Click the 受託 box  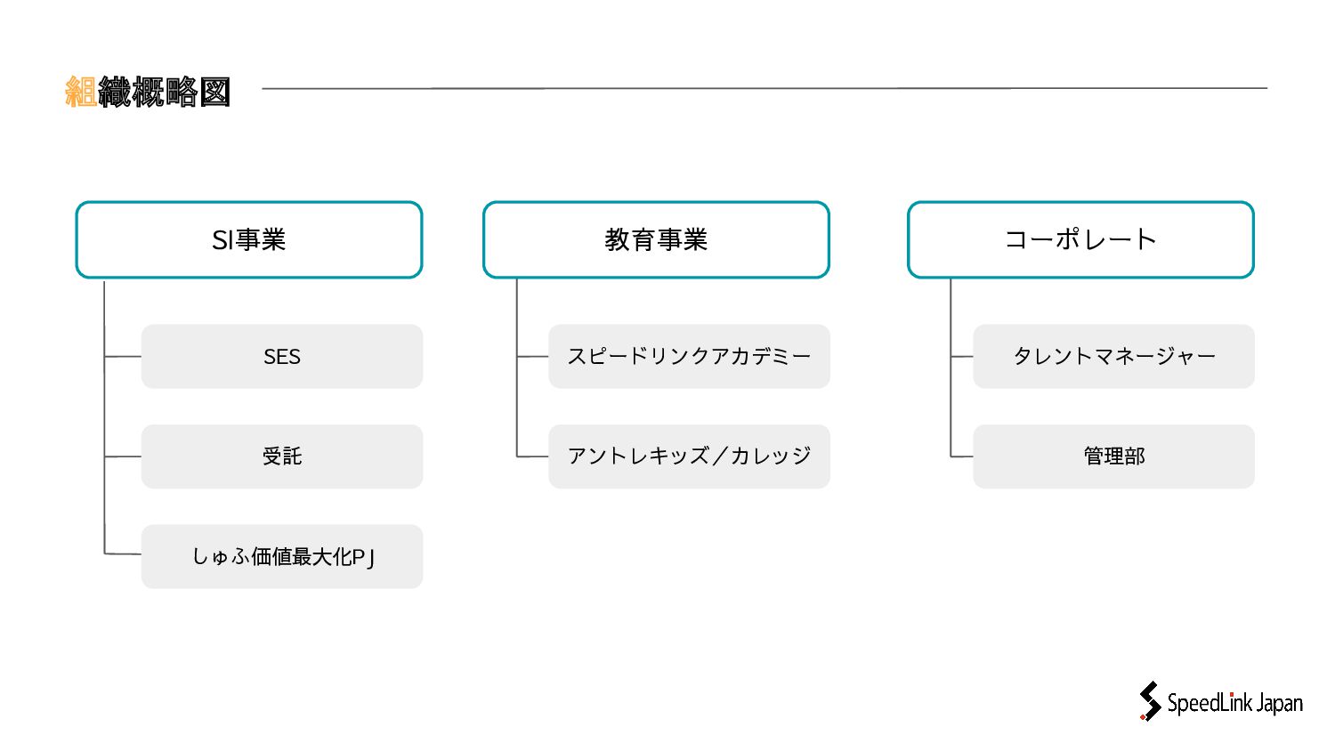tap(282, 456)
